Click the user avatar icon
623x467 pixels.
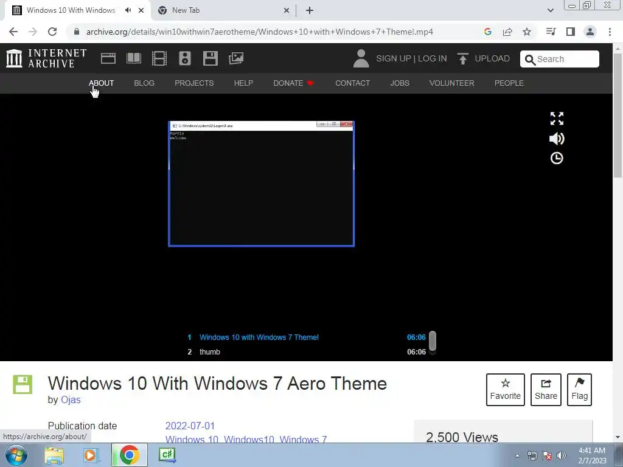click(361, 58)
